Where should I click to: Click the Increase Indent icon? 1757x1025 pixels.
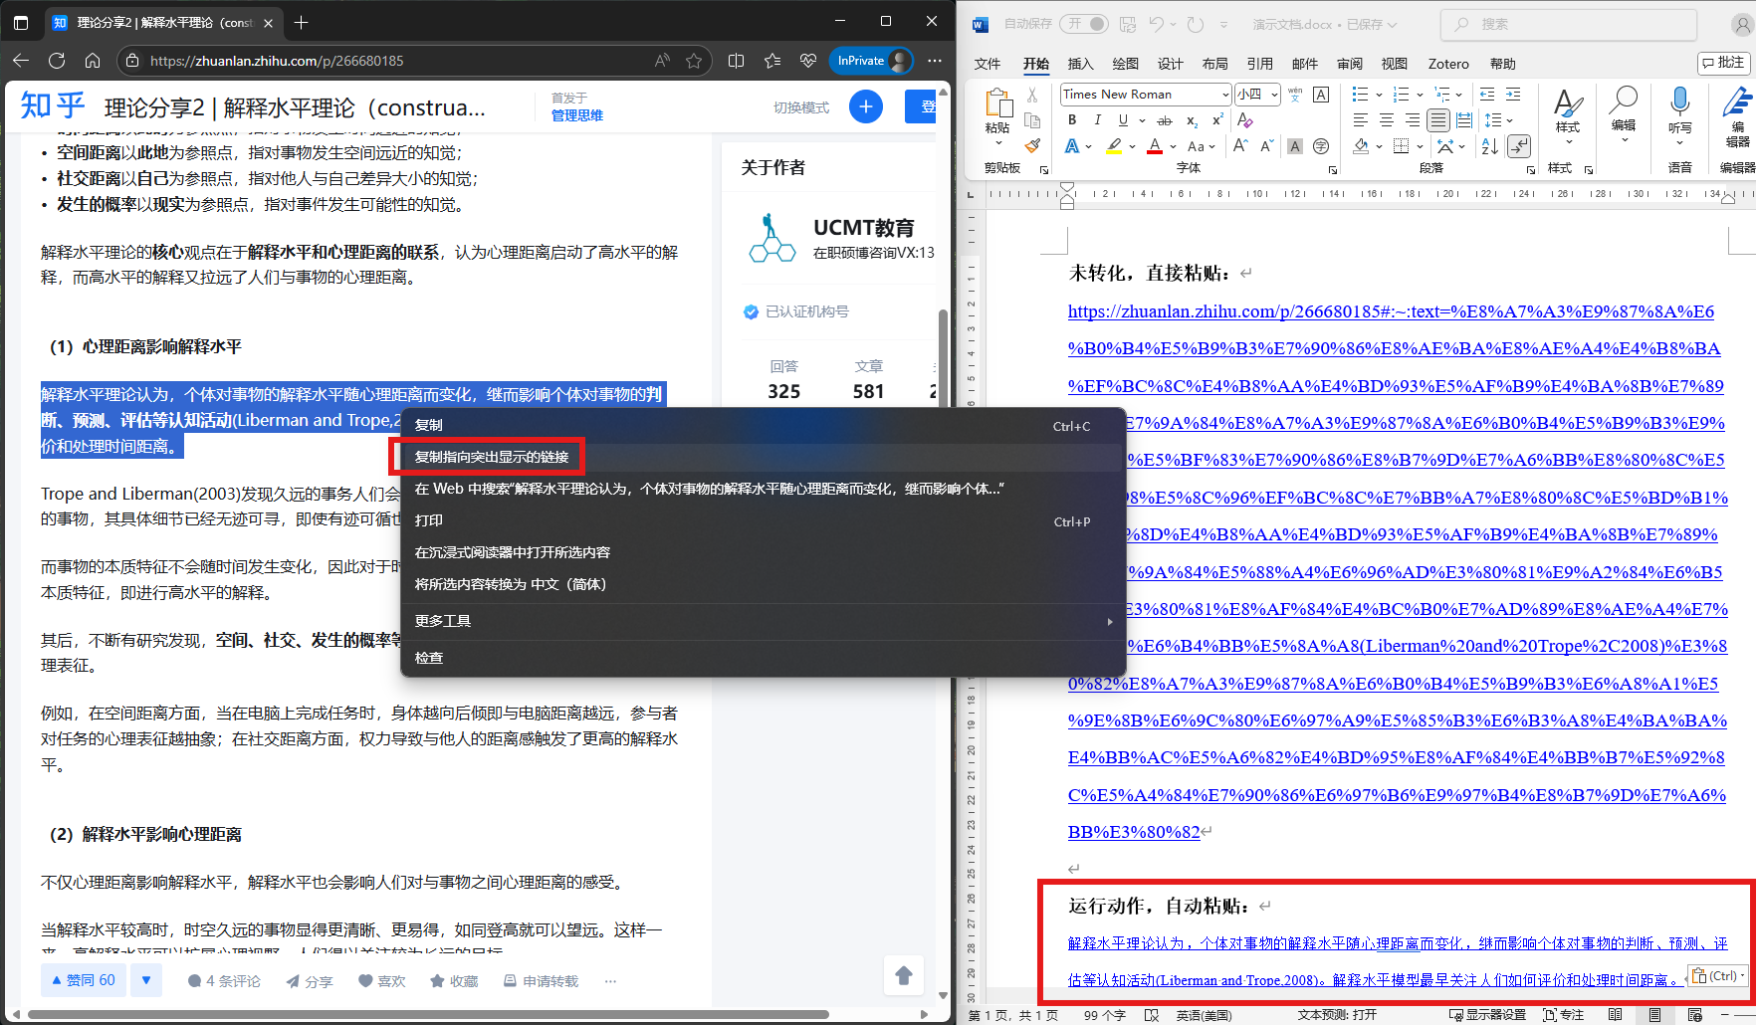(1513, 95)
